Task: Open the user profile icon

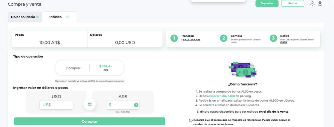Action: coord(320,4)
